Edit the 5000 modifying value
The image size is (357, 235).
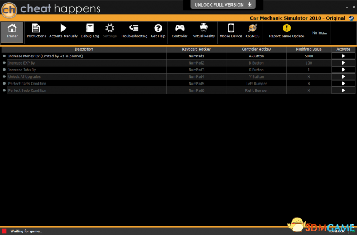308,56
